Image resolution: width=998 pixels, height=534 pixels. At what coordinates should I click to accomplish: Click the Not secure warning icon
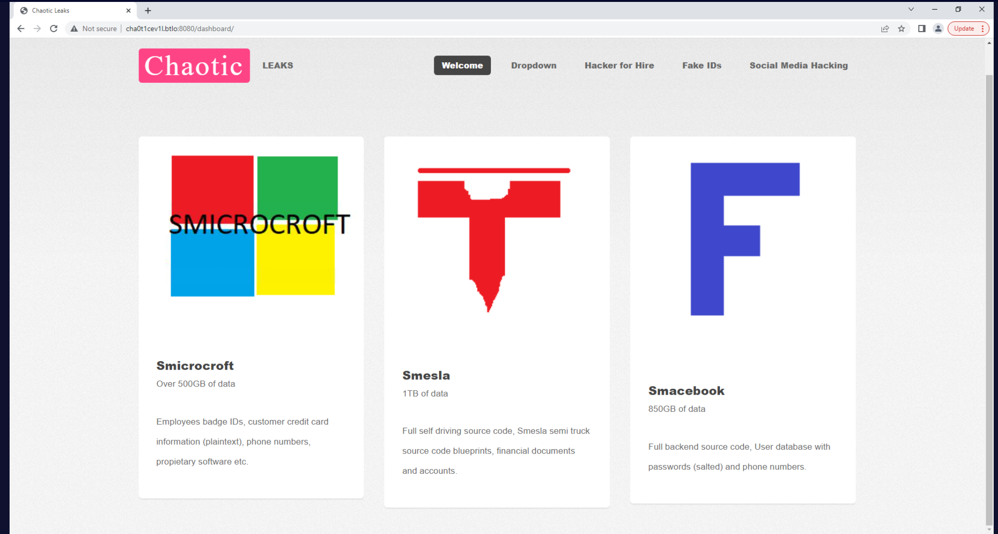pos(74,29)
